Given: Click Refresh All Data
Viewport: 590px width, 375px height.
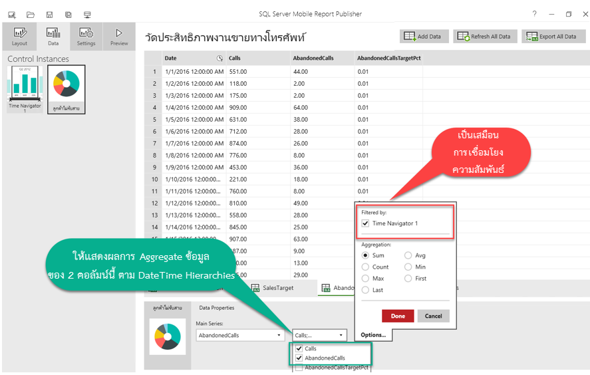Looking at the screenshot, I should pyautogui.click(x=485, y=37).
